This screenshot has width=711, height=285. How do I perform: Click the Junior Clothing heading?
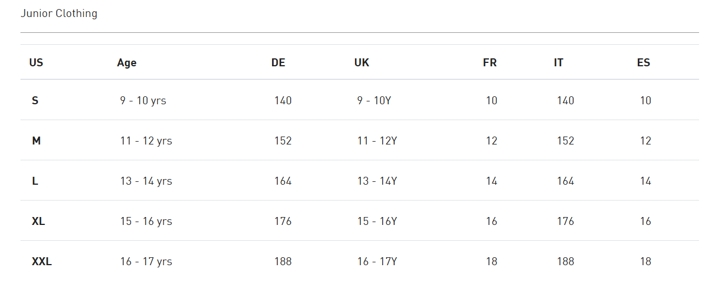tap(59, 14)
